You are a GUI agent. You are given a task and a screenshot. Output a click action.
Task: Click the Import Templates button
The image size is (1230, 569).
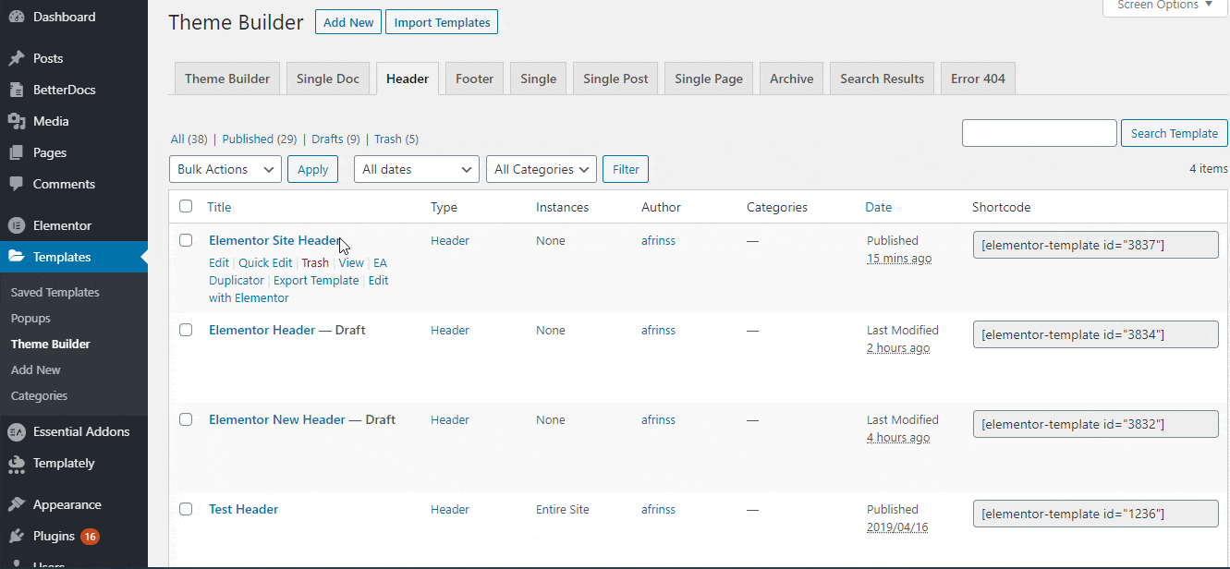(442, 22)
